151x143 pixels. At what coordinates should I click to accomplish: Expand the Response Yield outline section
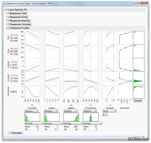(6, 13)
